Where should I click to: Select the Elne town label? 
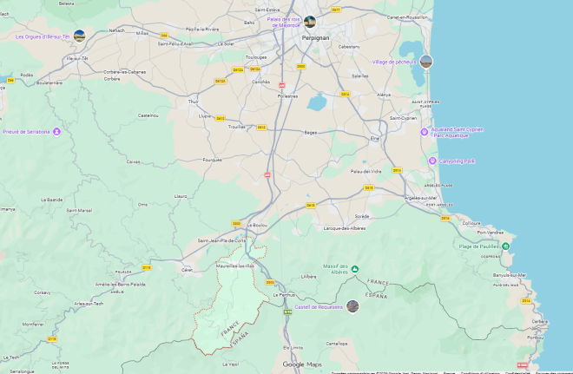pos(374,139)
